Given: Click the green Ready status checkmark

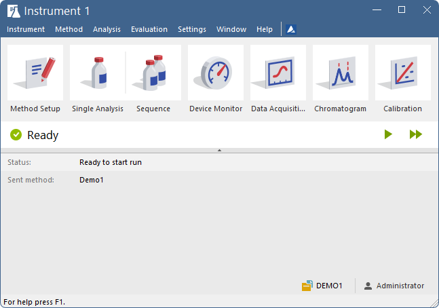Looking at the screenshot, I should [x=16, y=135].
